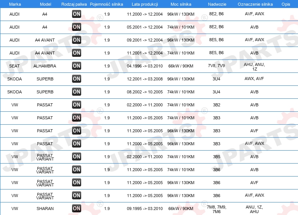Click the body code 3B2
The image size is (298, 215).
(216, 105)
